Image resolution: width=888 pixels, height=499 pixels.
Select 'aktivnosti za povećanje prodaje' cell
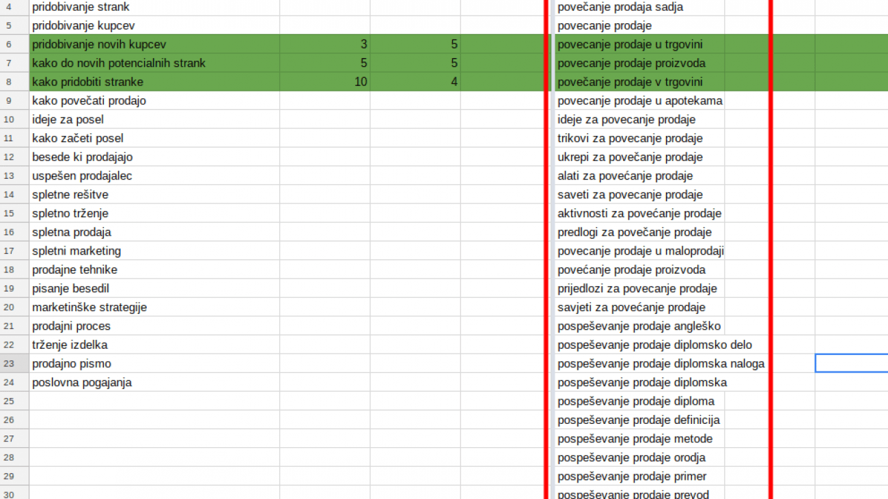[x=639, y=214]
